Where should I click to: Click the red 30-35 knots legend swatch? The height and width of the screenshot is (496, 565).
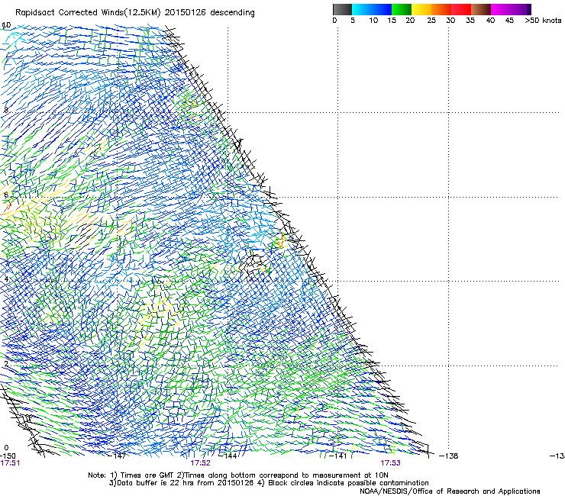pyautogui.click(x=461, y=9)
